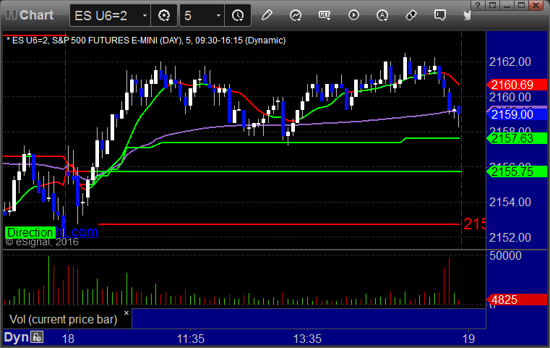Click the green 2155.75 price marker
This screenshot has width=550, height=348.
(x=516, y=171)
